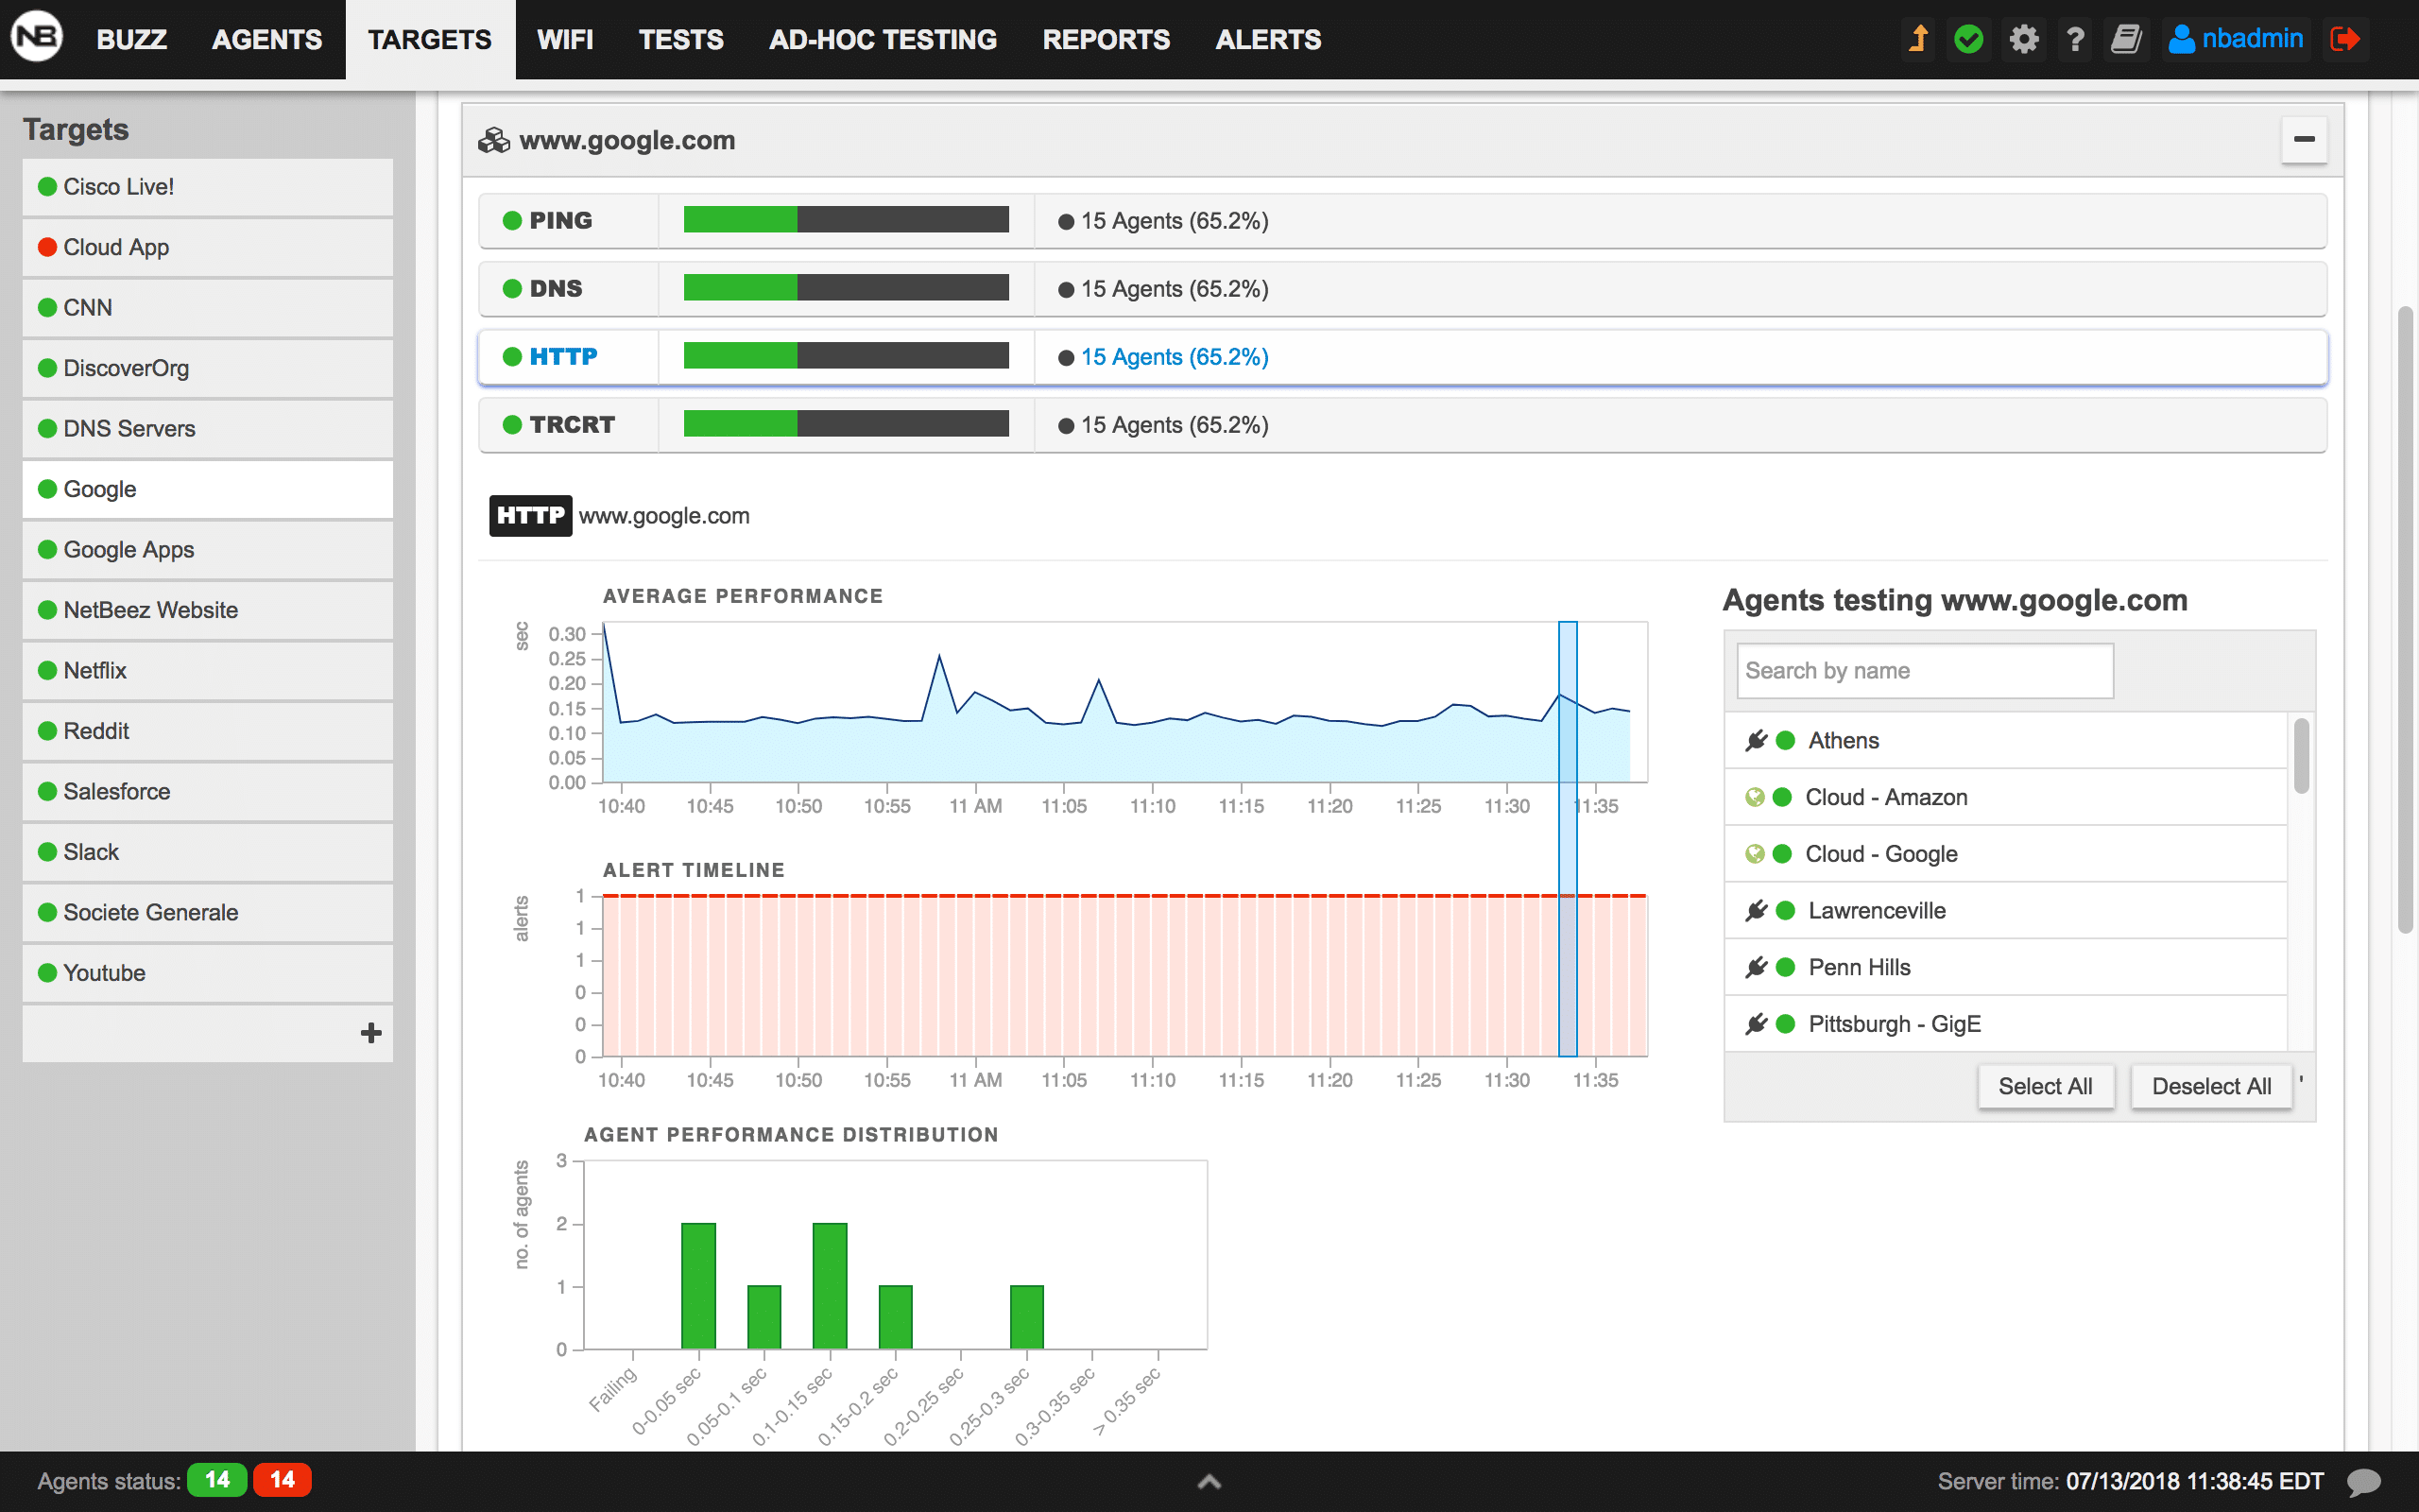Screen dimensions: 2419x1512
Task: Open the nbadmin user profile
Action: coord(2236,39)
